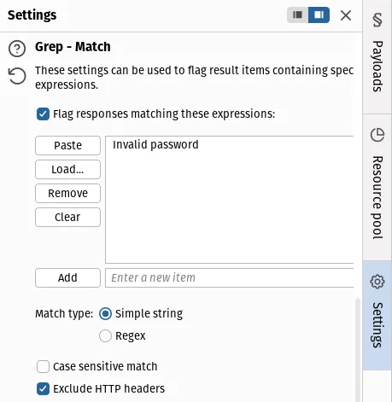This screenshot has height=402, width=392.
Task: Switch to right panel layout icon
Action: coord(319,15)
